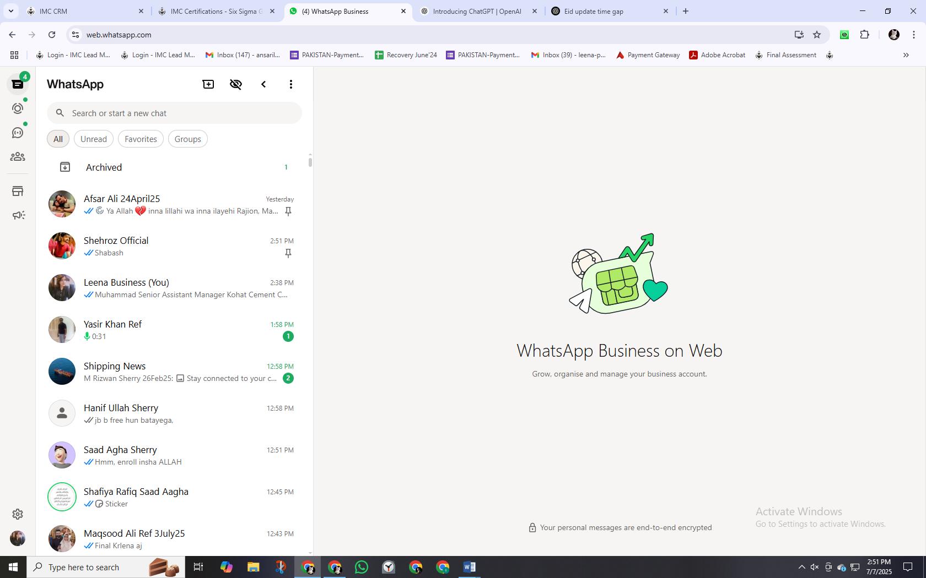Open profile picture at sidebar bottom
The width and height of the screenshot is (926, 578).
[18, 538]
